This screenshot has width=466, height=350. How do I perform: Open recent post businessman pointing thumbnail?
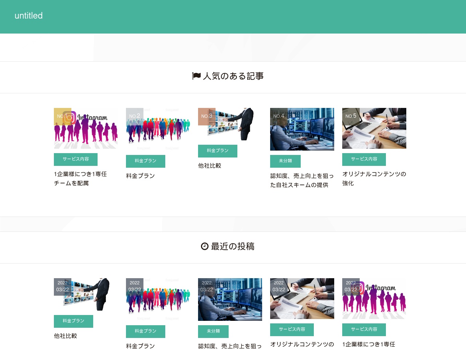pos(86,294)
